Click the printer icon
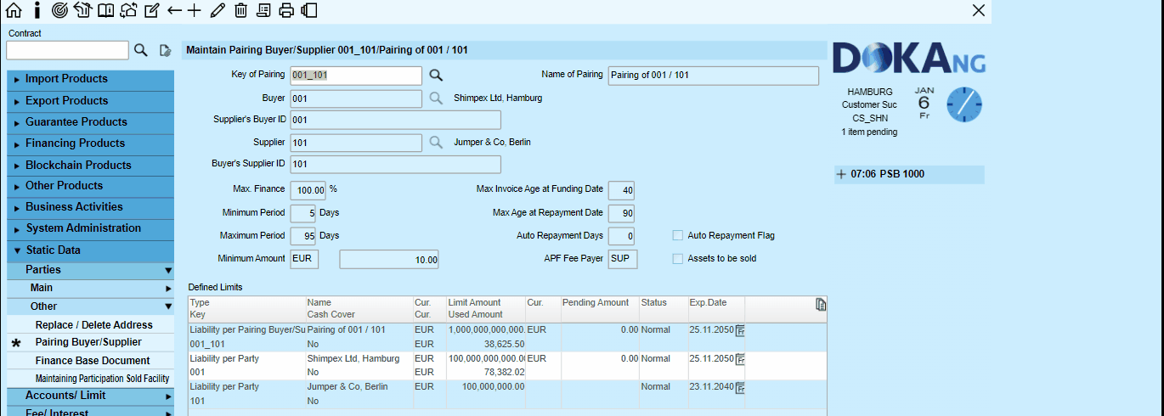Viewport: 1164px width, 416px height. click(286, 10)
